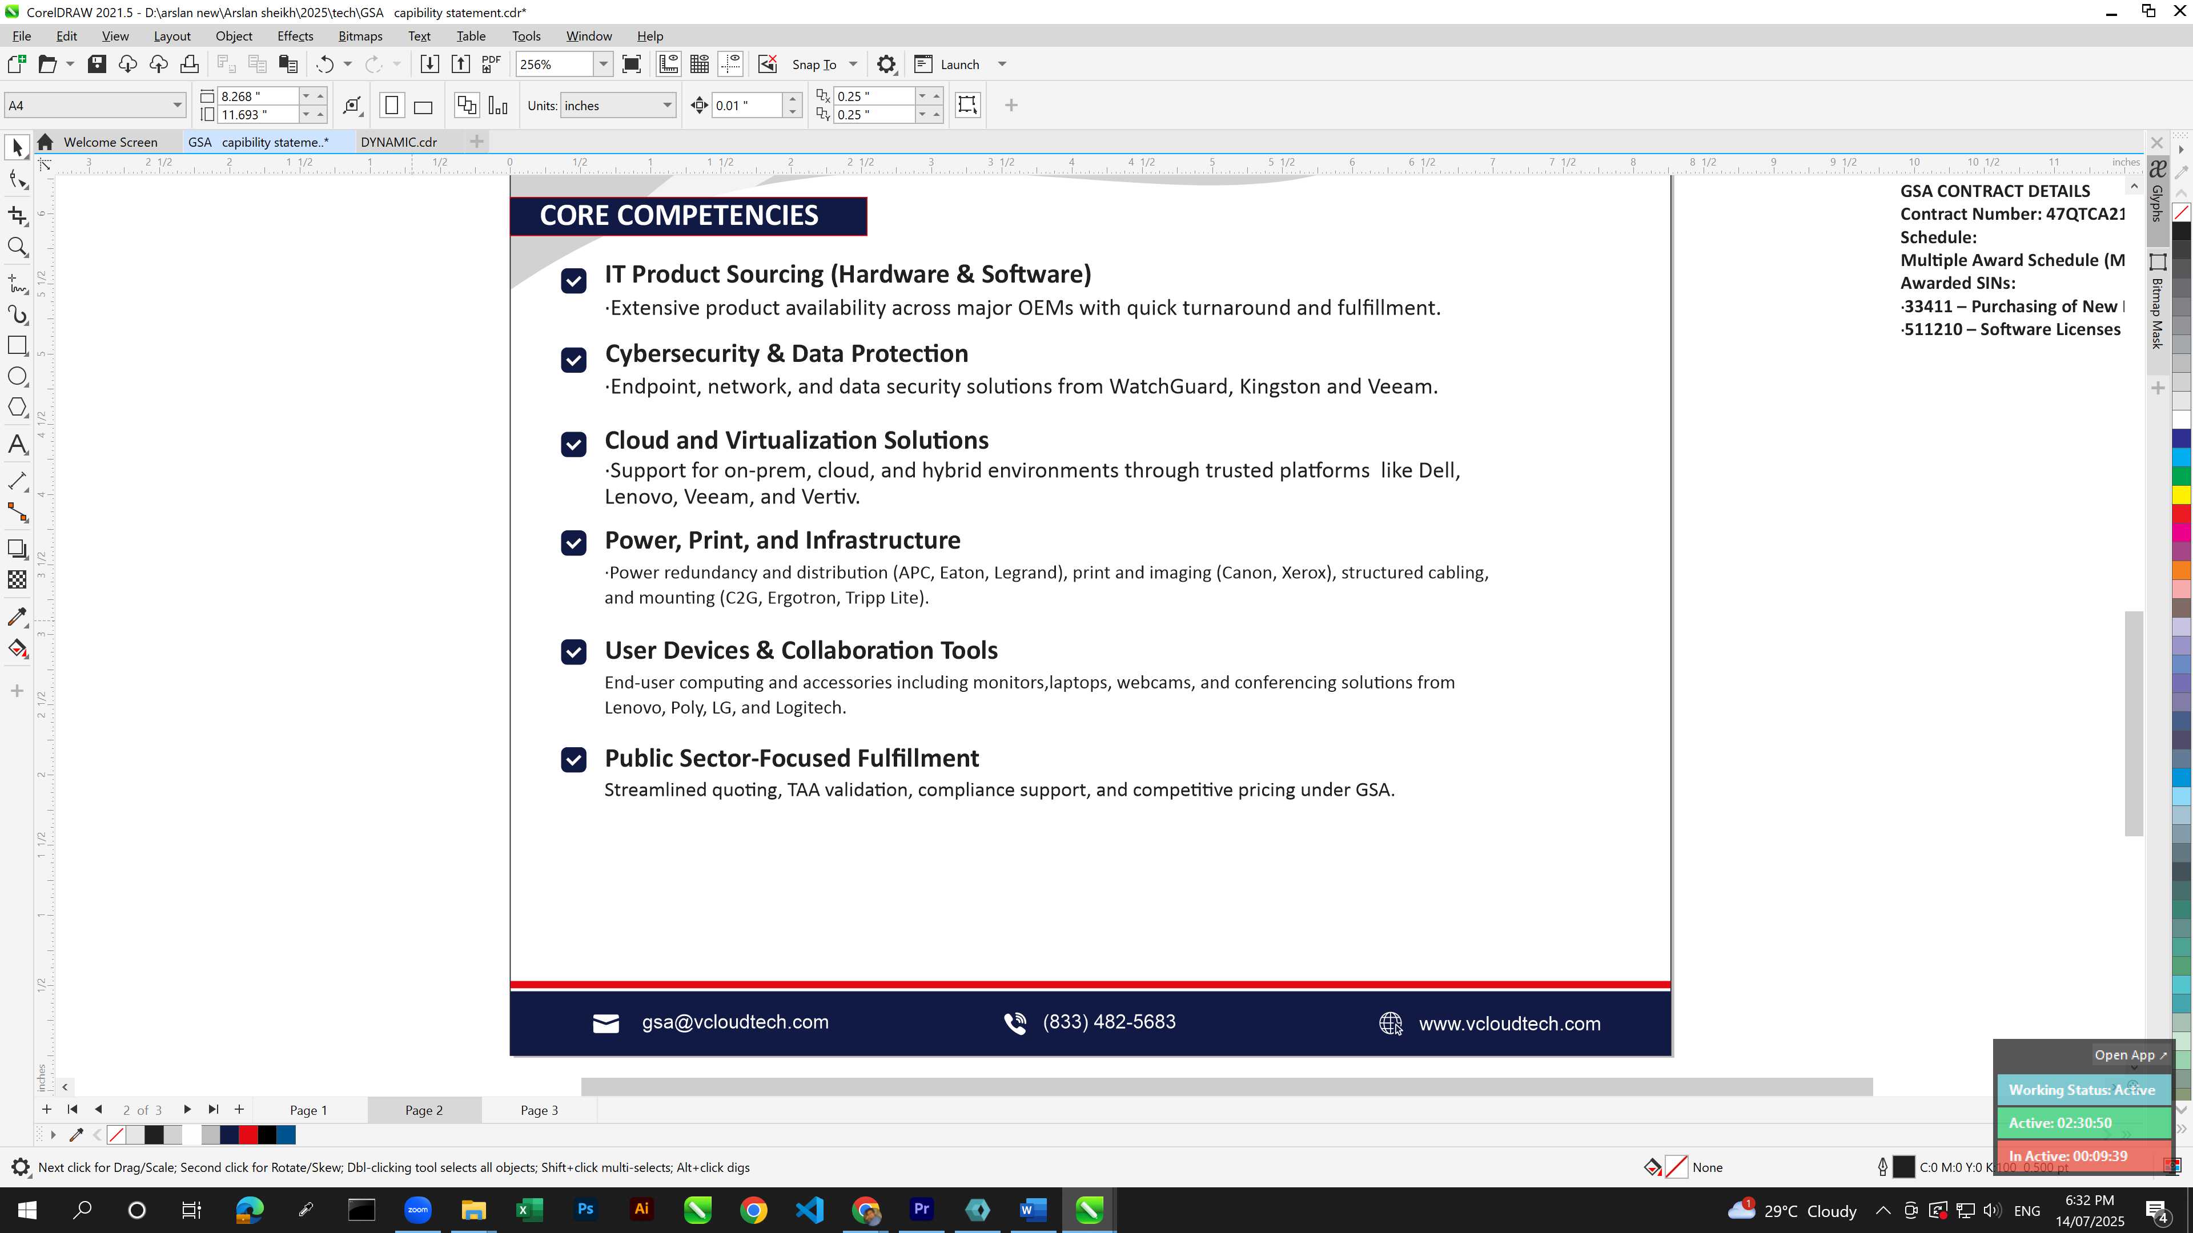Set page orientation to Portrait
Viewport: 2193px width, 1233px height.
pyautogui.click(x=392, y=106)
